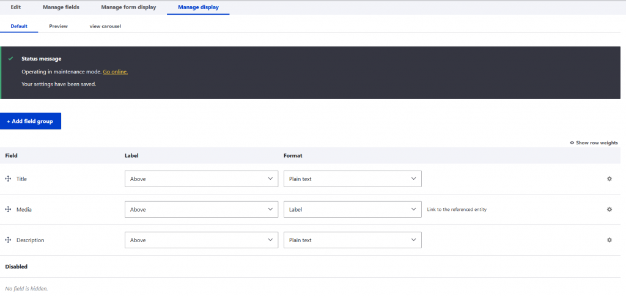The height and width of the screenshot is (296, 626).
Task: Open Media field format settings gear
Action: coord(609,209)
